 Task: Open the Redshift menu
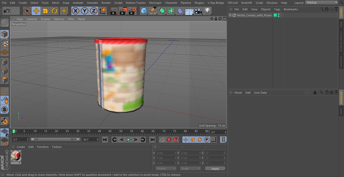click(x=247, y=3)
